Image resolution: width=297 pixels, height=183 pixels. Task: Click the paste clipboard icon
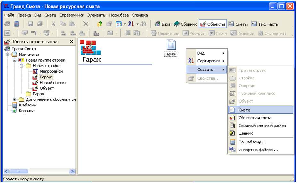pos(72,24)
